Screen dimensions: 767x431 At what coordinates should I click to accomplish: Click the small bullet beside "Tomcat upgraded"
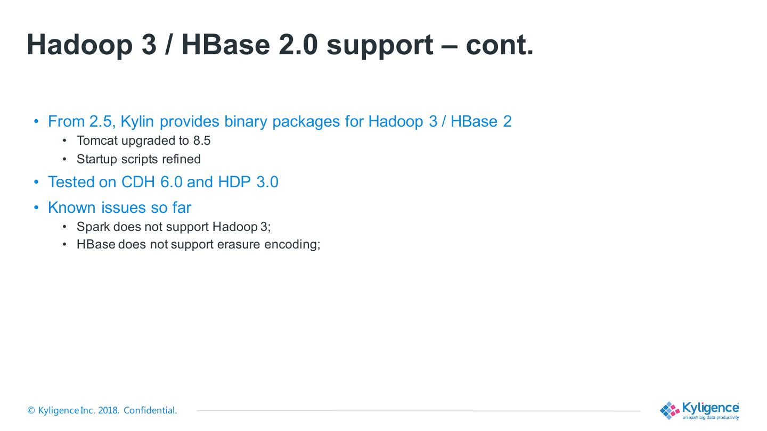[65, 140]
